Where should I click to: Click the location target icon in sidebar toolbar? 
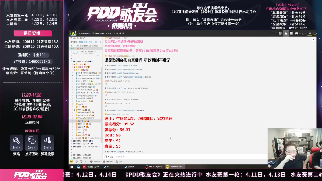pos(78,38)
